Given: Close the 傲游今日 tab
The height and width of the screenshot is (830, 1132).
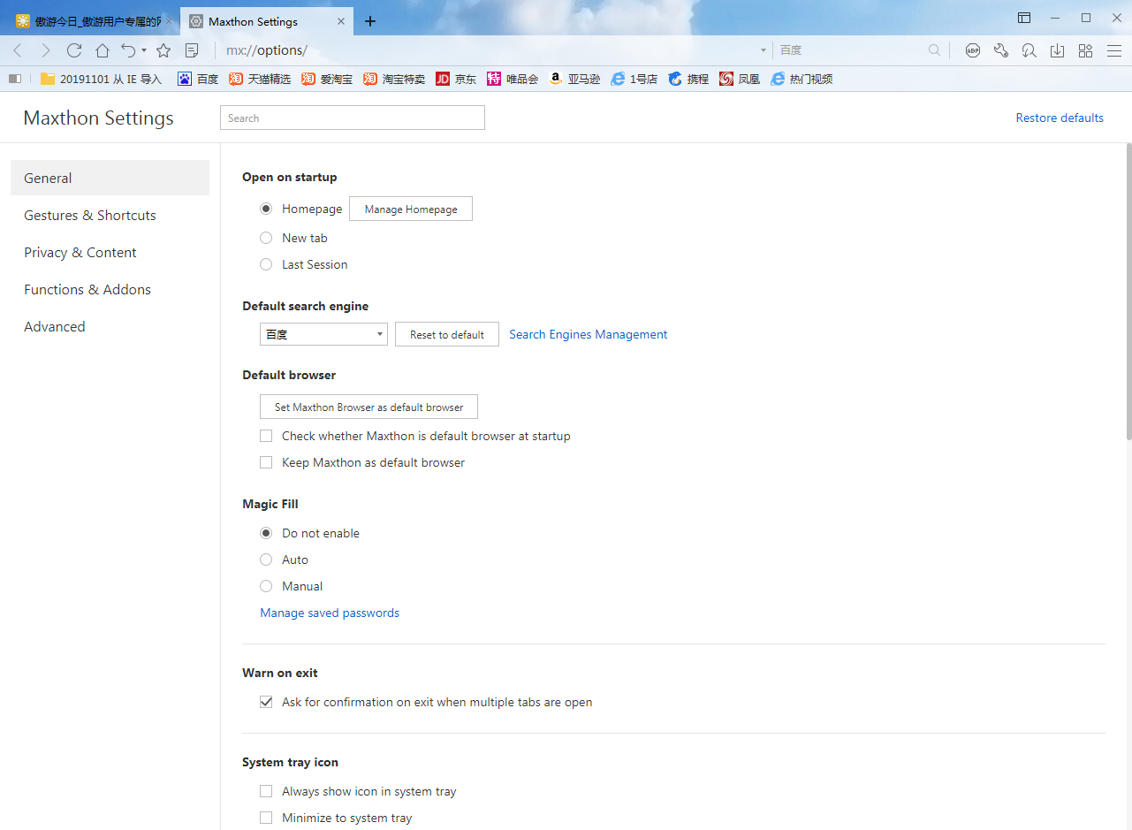Looking at the screenshot, I should click(170, 21).
